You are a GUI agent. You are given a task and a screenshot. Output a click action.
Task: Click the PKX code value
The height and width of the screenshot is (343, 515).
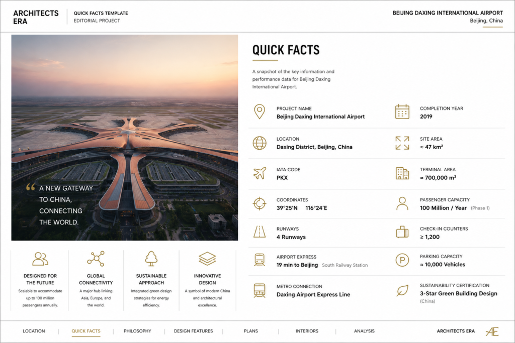(x=282, y=178)
